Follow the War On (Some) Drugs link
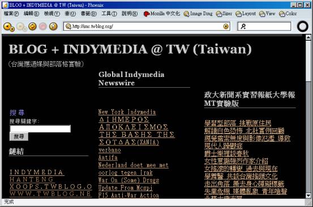Screen dimensions: 313x207 click(x=128, y=180)
